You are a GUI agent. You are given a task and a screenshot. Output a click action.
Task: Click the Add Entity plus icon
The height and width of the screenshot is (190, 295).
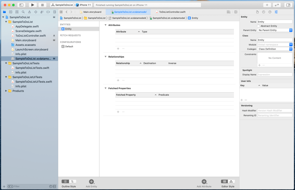click(91, 182)
